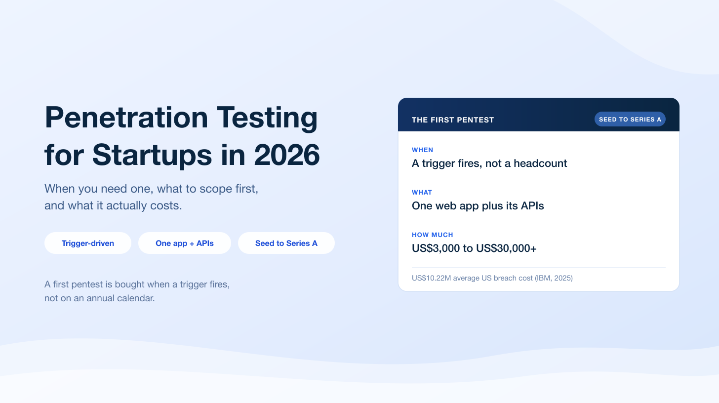The width and height of the screenshot is (719, 403).
Task: Click 'not on an annual calendar' text
Action: (x=100, y=299)
